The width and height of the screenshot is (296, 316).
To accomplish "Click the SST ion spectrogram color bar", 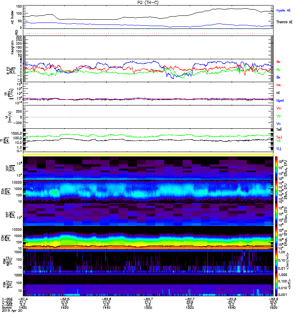I will pos(276,168).
